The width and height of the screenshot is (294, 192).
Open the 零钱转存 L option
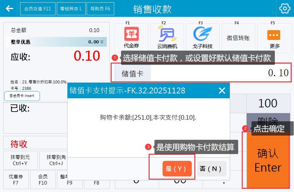[x=71, y=9]
